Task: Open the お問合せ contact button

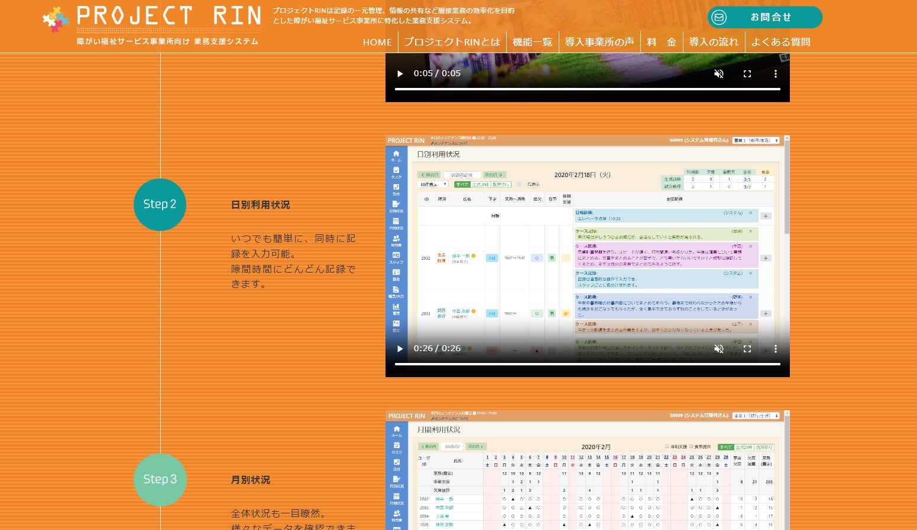Action: [764, 17]
